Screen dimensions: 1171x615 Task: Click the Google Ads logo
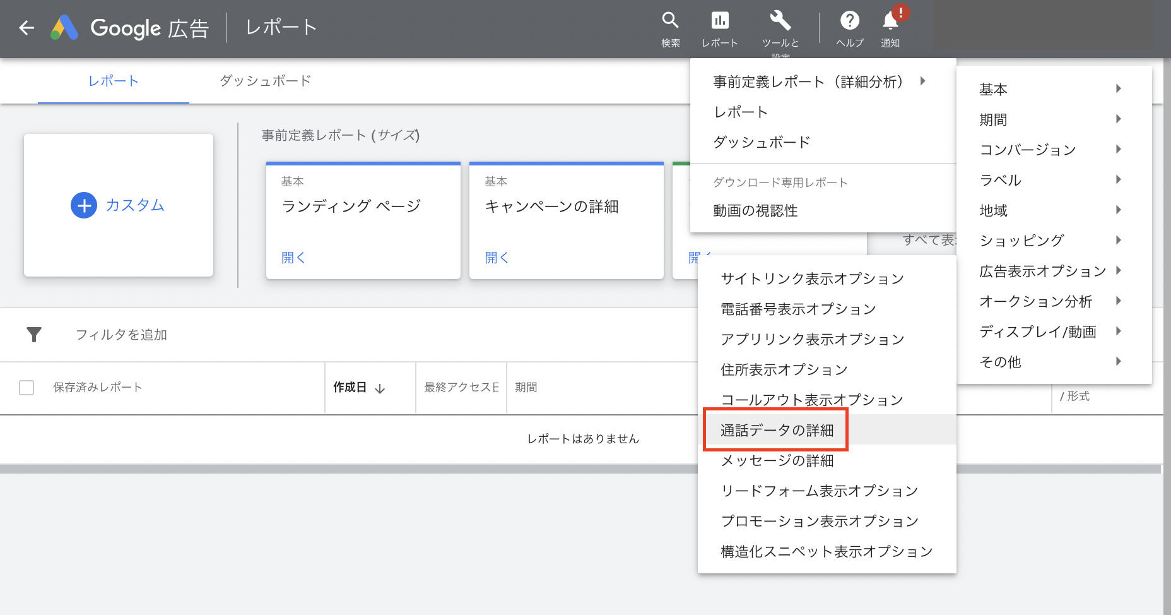64,28
